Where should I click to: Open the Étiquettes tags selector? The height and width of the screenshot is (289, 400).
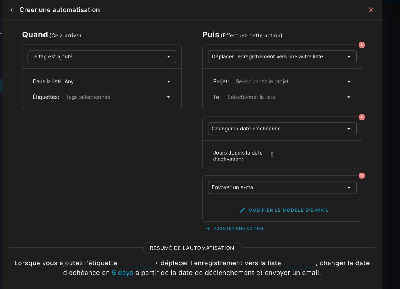pos(118,97)
